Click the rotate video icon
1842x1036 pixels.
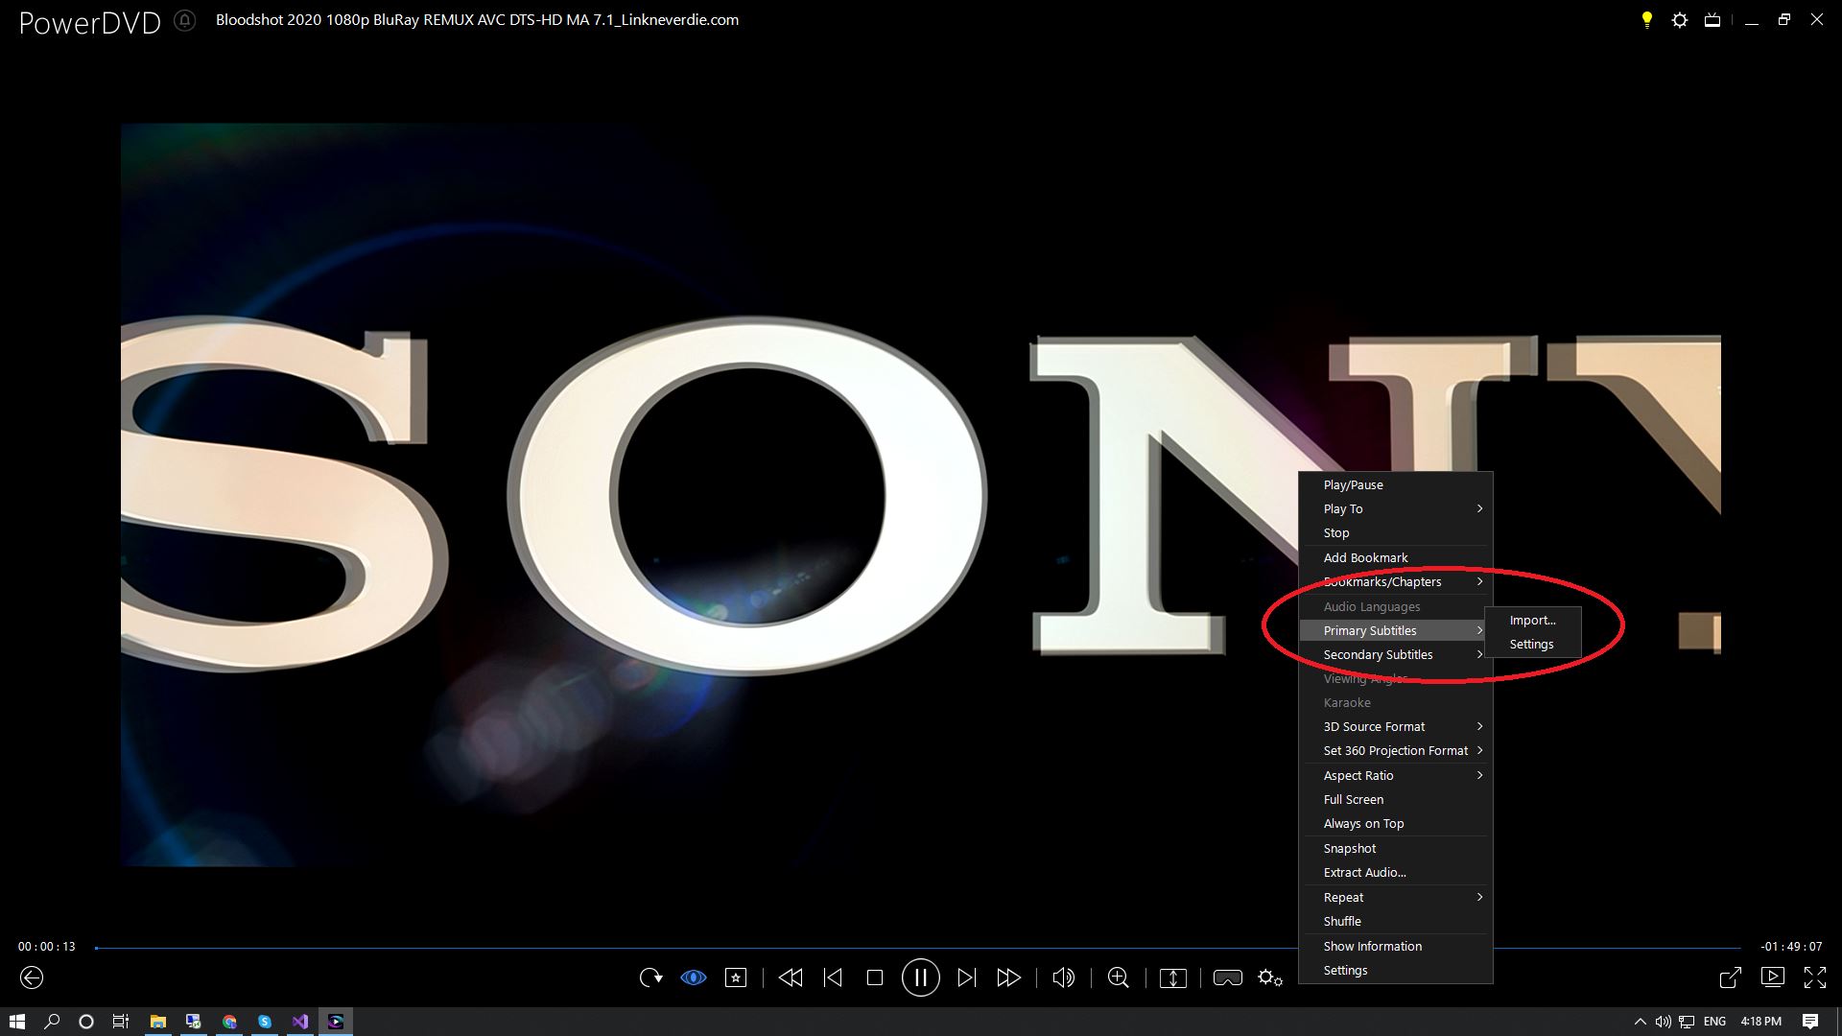point(653,977)
